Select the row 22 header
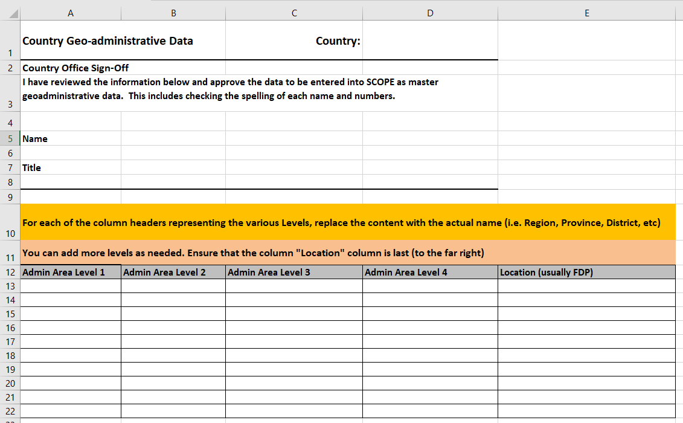Viewport: 683px width, 423px height. tap(10, 411)
